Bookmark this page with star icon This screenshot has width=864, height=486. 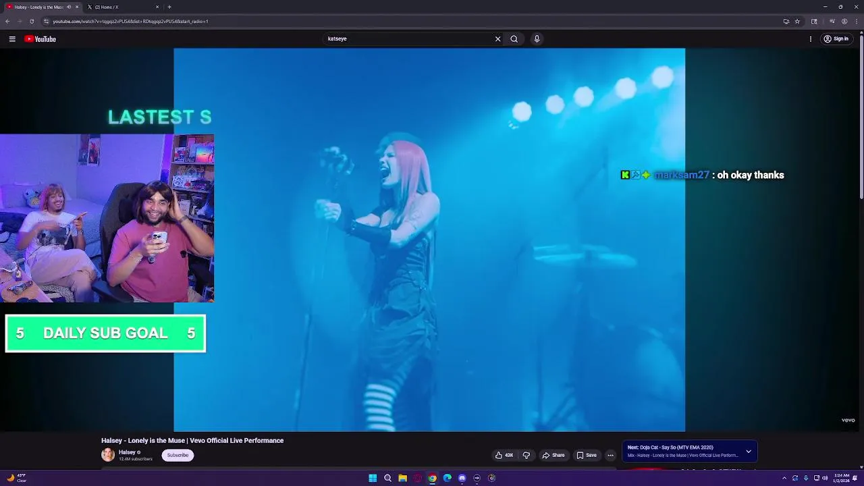(797, 21)
